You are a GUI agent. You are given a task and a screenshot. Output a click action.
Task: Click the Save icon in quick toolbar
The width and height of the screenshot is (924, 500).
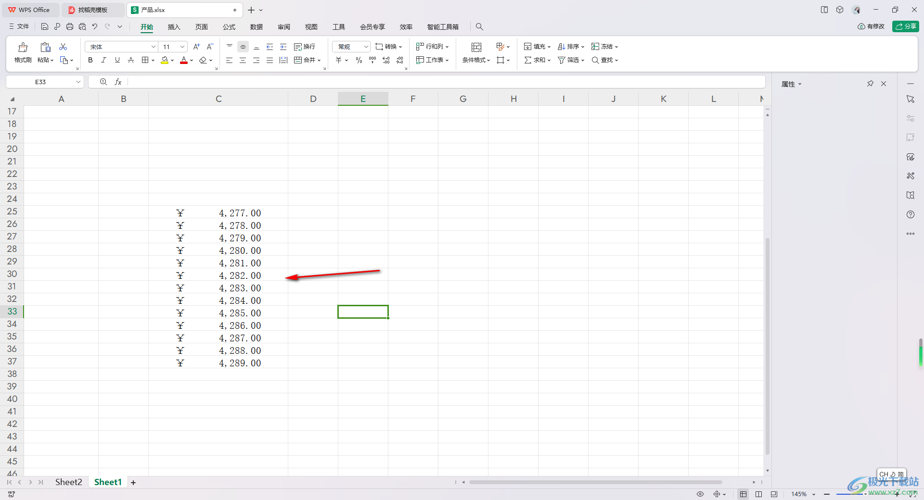(45, 27)
